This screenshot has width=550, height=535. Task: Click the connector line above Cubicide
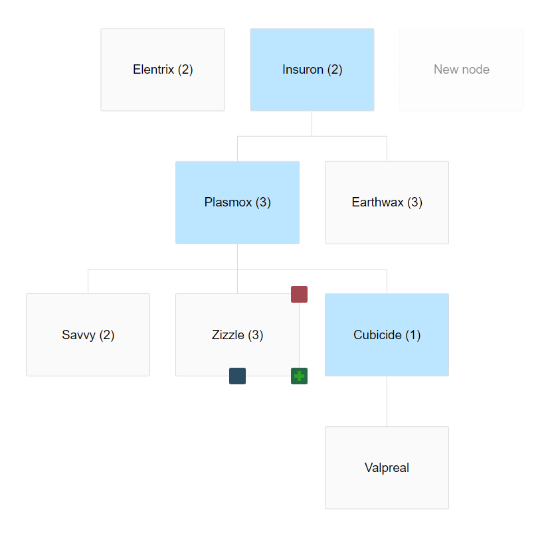(x=387, y=281)
